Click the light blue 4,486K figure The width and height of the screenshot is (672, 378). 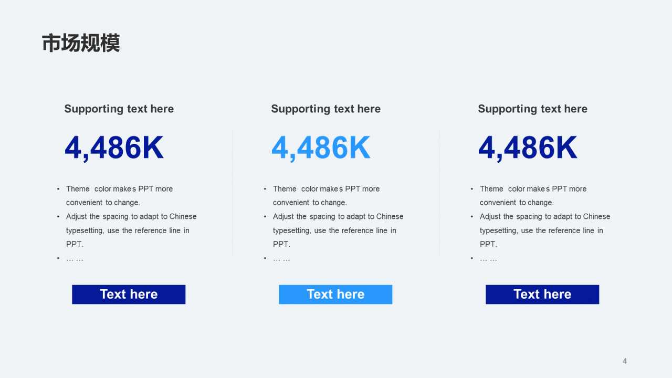click(321, 148)
